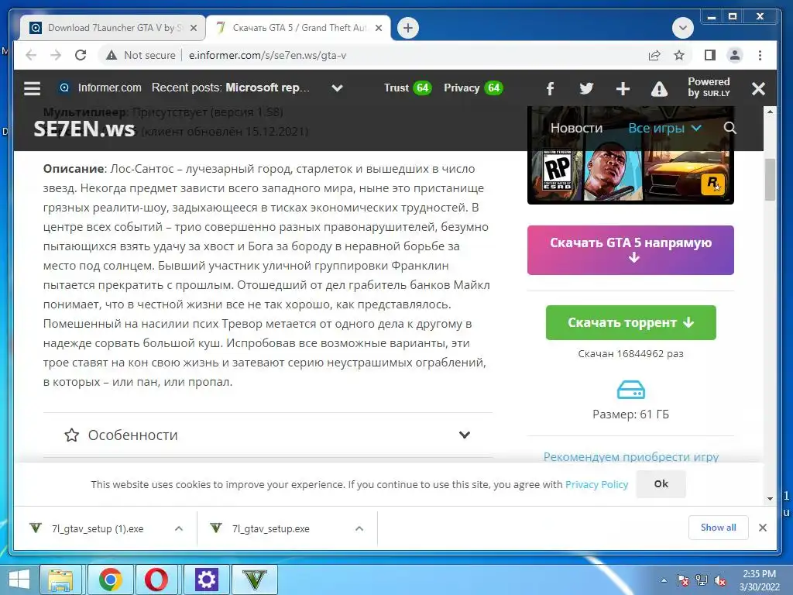Click the network tray icon
The width and height of the screenshot is (793, 595).
point(702,580)
